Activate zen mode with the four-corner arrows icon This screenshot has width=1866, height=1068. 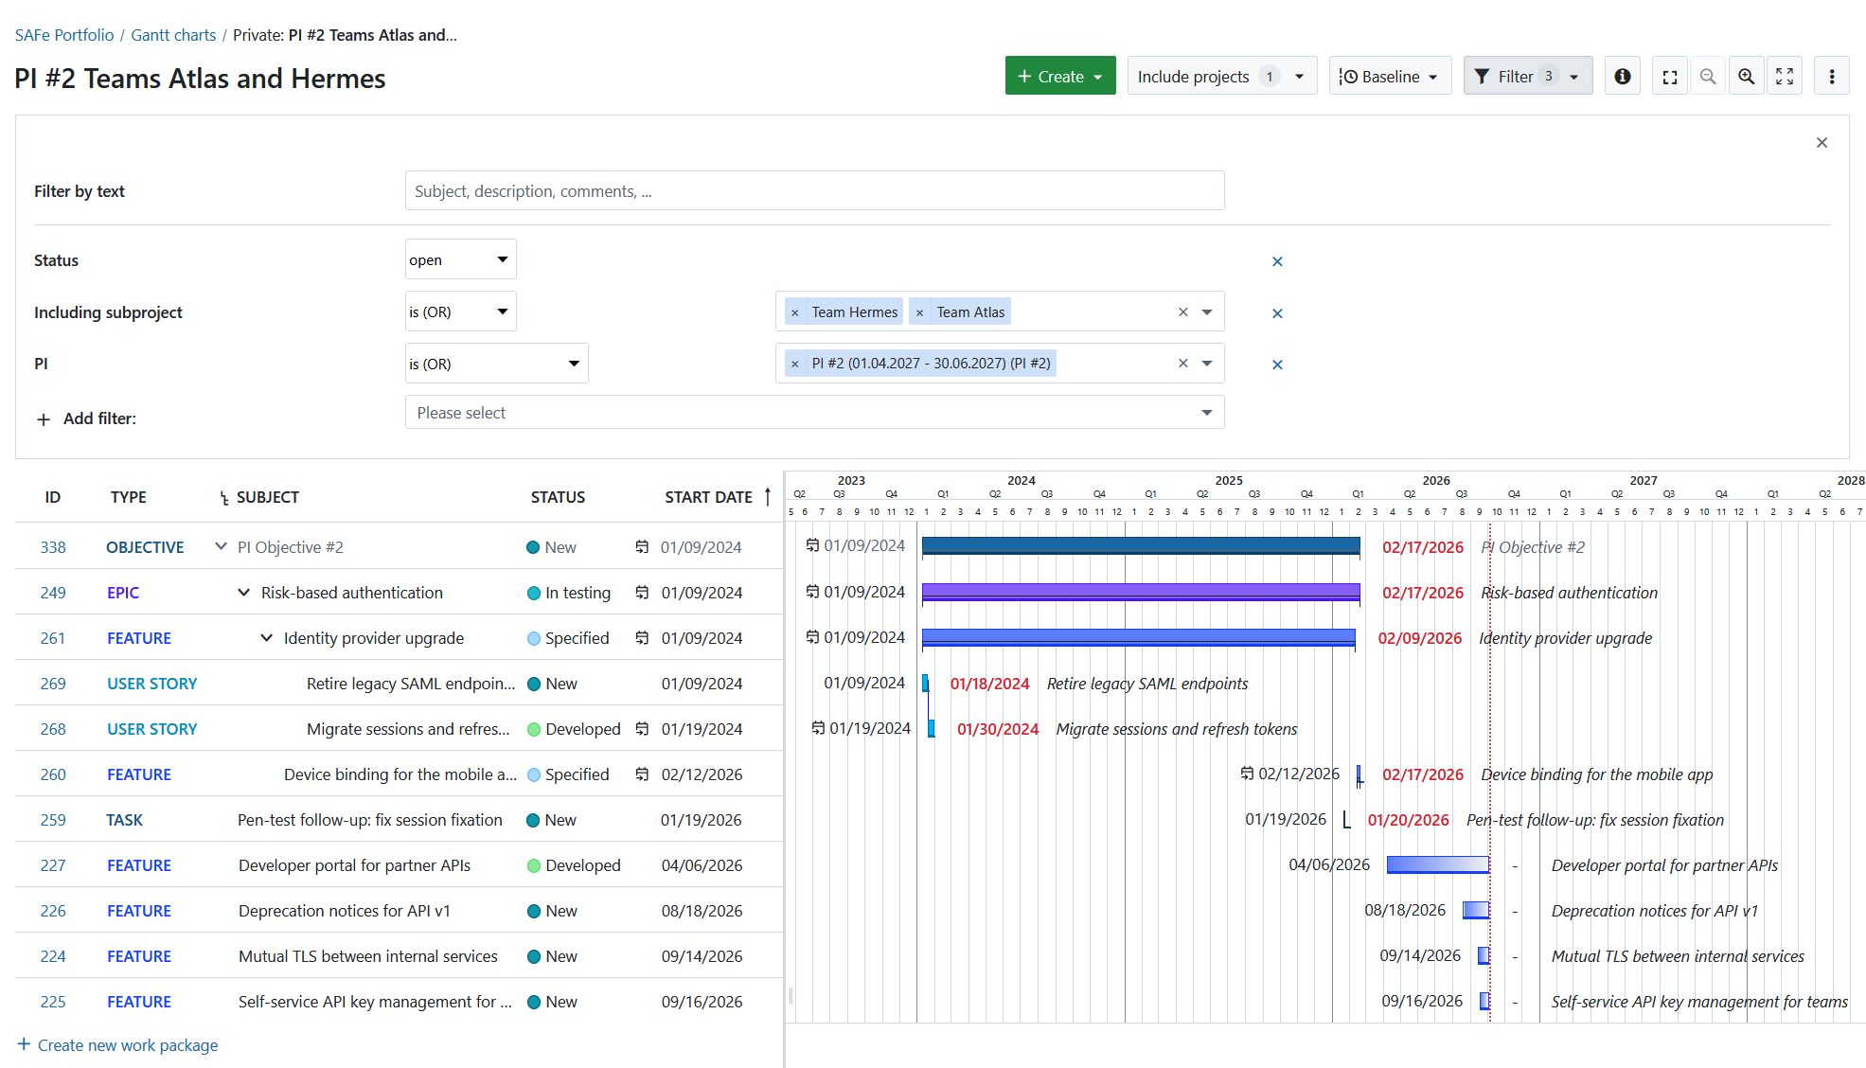click(x=1785, y=77)
